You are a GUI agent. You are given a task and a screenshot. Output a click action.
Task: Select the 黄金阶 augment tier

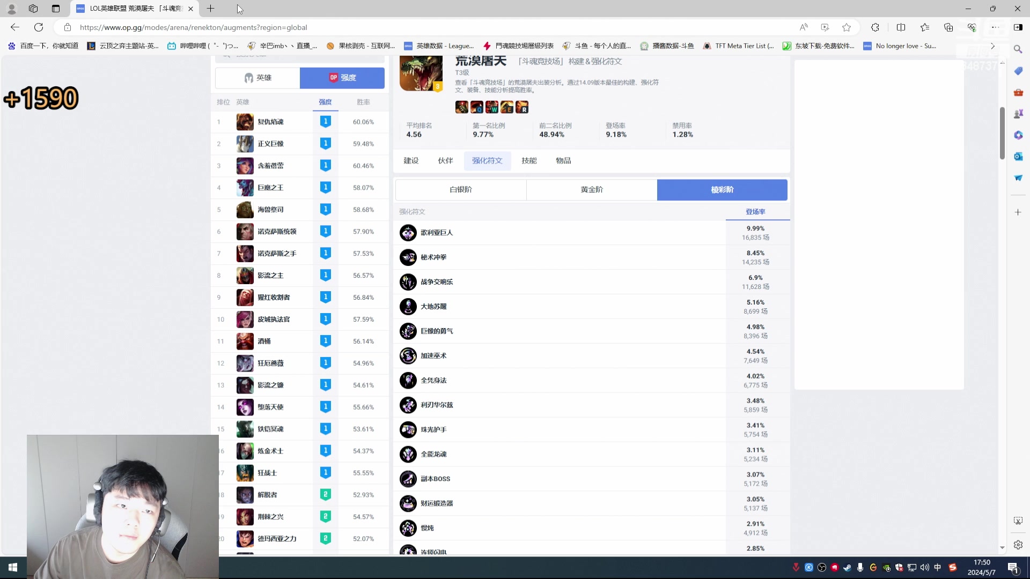click(x=591, y=190)
